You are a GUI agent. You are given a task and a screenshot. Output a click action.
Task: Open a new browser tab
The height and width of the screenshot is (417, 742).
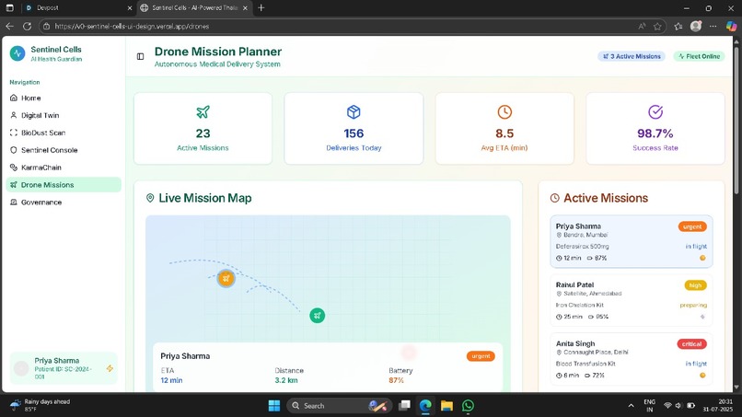pyautogui.click(x=261, y=7)
